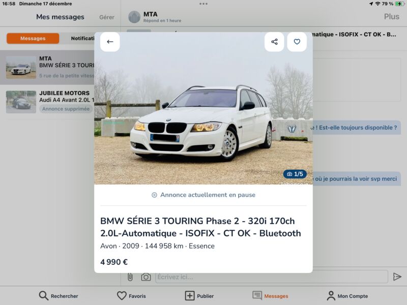Image resolution: width=407 pixels, height=305 pixels.
Task: Click the Annonce supprimée badge
Action: (66, 109)
